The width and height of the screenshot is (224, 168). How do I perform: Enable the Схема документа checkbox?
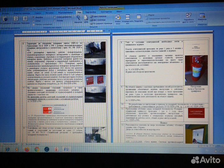pyautogui.click(x=54, y=17)
